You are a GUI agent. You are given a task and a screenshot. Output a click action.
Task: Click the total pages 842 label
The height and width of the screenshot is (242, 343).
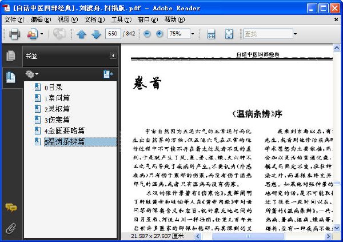click(130, 34)
